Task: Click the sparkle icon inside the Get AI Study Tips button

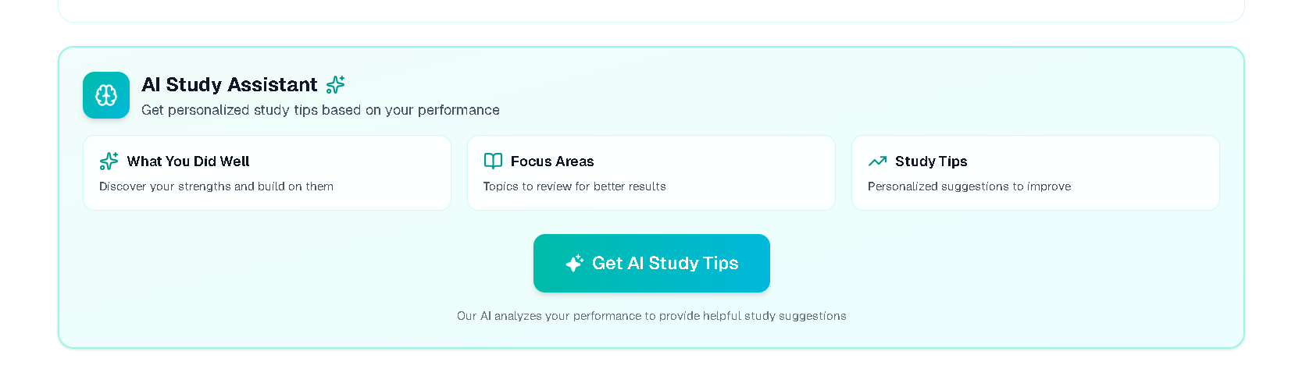Action: tap(574, 263)
